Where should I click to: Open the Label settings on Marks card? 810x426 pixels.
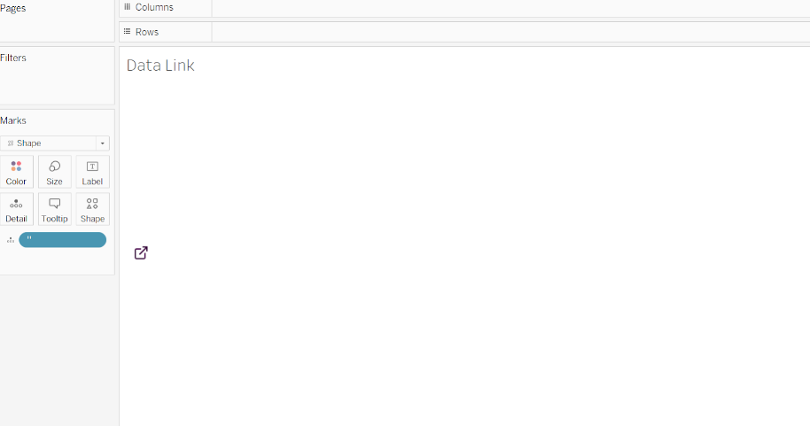point(92,172)
